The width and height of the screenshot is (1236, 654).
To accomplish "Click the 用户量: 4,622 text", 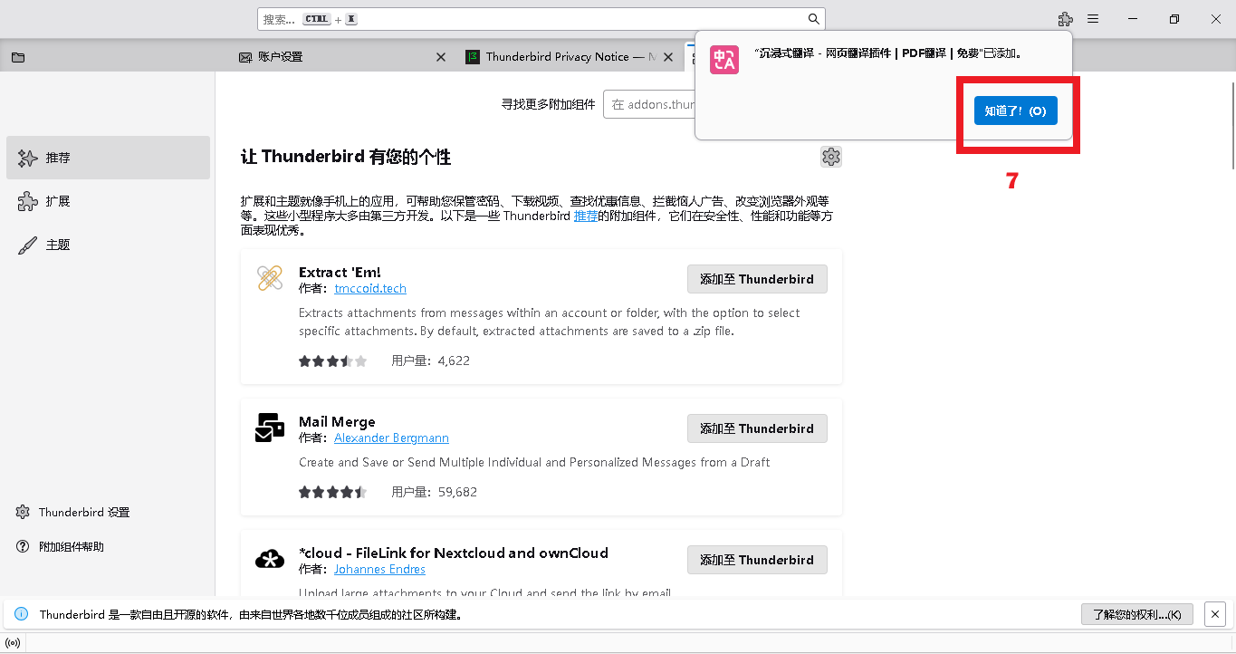I will point(431,361).
